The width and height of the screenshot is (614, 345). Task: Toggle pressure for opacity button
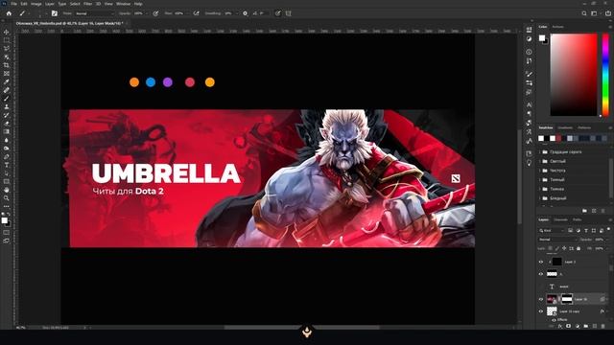click(155, 13)
